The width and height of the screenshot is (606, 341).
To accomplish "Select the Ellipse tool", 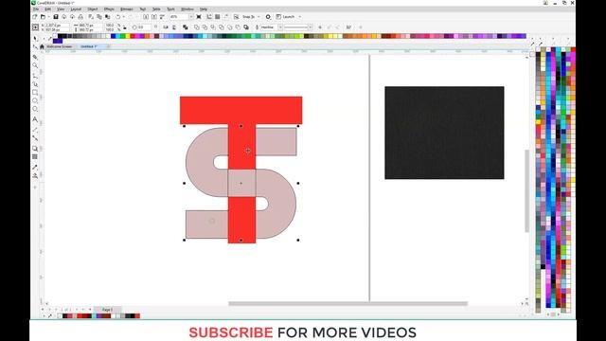I will pyautogui.click(x=35, y=100).
